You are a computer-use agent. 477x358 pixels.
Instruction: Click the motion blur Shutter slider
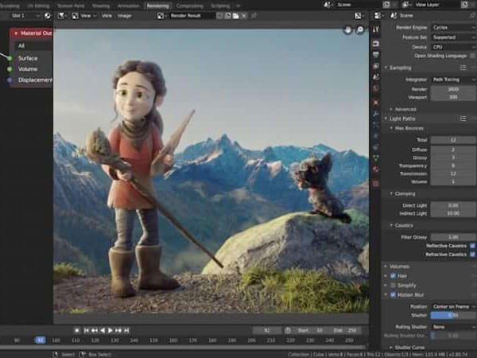click(x=452, y=315)
